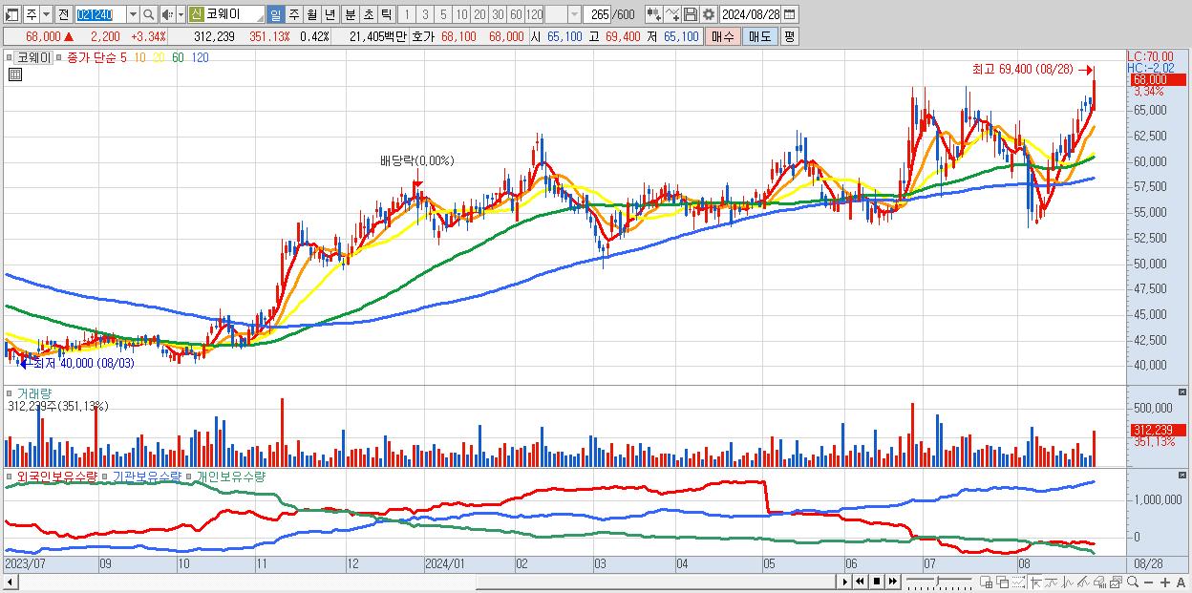Select the 분 minute period tab
The width and height of the screenshot is (1192, 593).
click(x=350, y=14)
